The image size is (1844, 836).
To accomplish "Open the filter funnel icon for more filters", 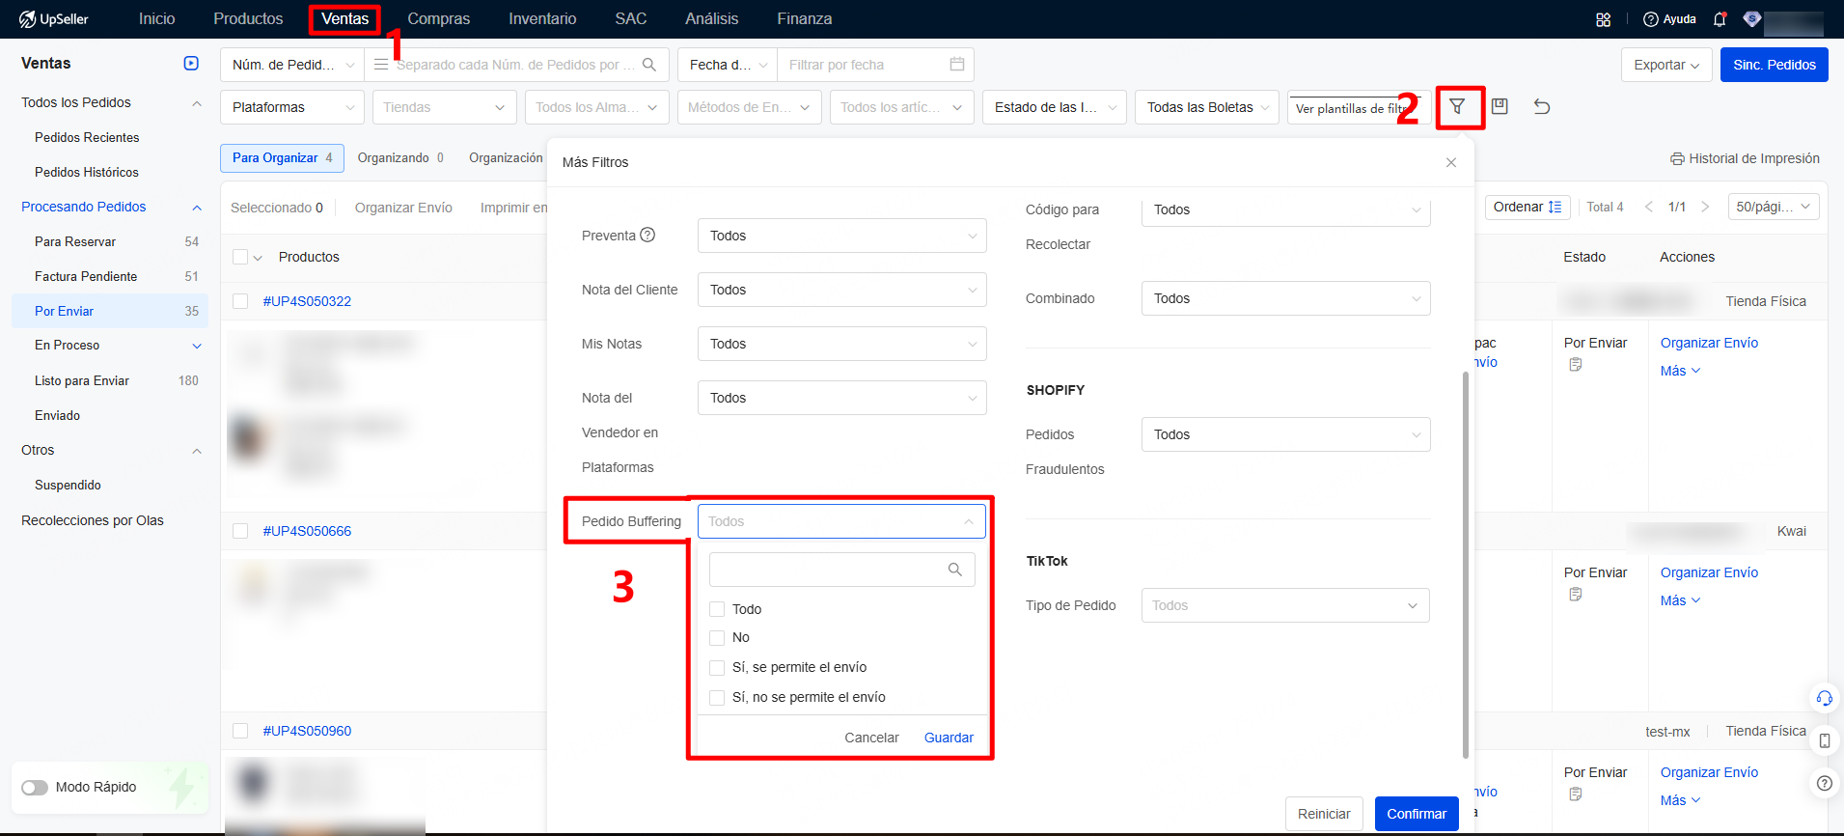I will click(1457, 107).
